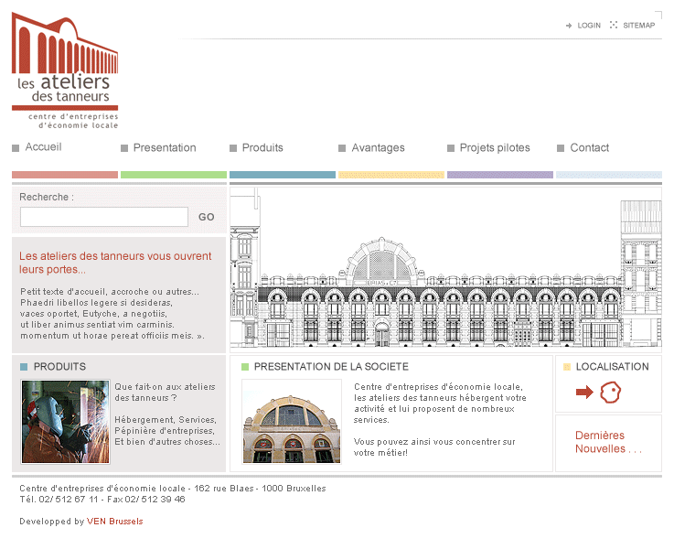The height and width of the screenshot is (549, 674).
Task: Click the blue square icon beside PRODUITS
Action: (x=24, y=367)
